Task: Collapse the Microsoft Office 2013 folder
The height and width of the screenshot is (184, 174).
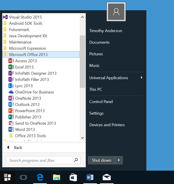Action: click(x=41, y=54)
